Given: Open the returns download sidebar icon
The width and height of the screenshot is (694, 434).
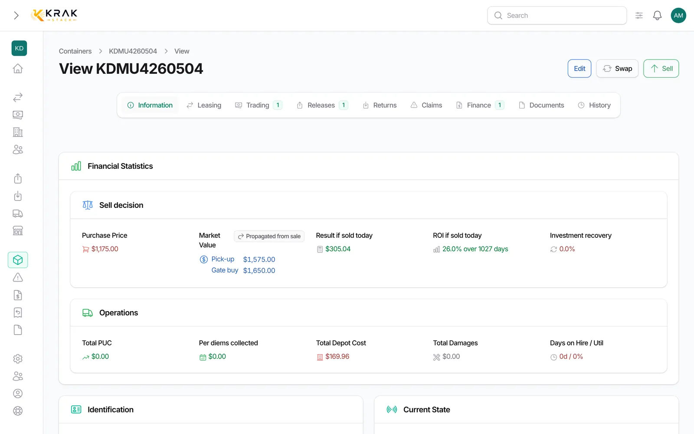Looking at the screenshot, I should click(18, 196).
